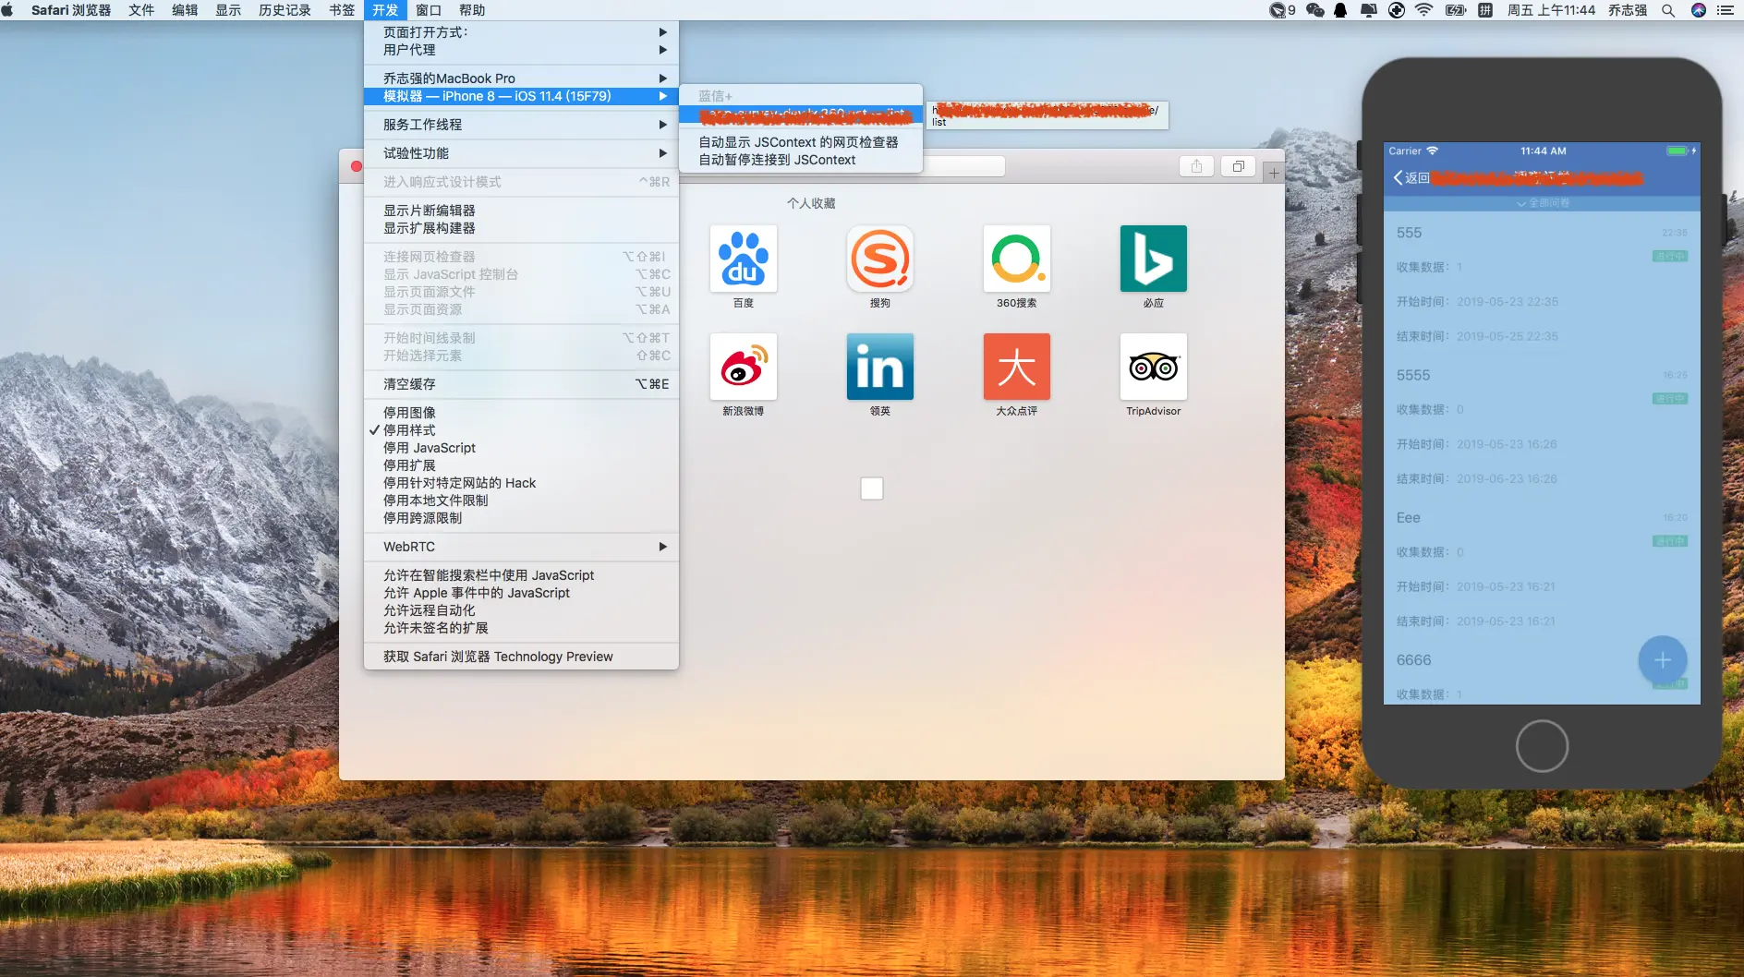This screenshot has height=977, width=1744.
Task: Toggle 停用图像 in the Develop menu
Action: click(521, 413)
